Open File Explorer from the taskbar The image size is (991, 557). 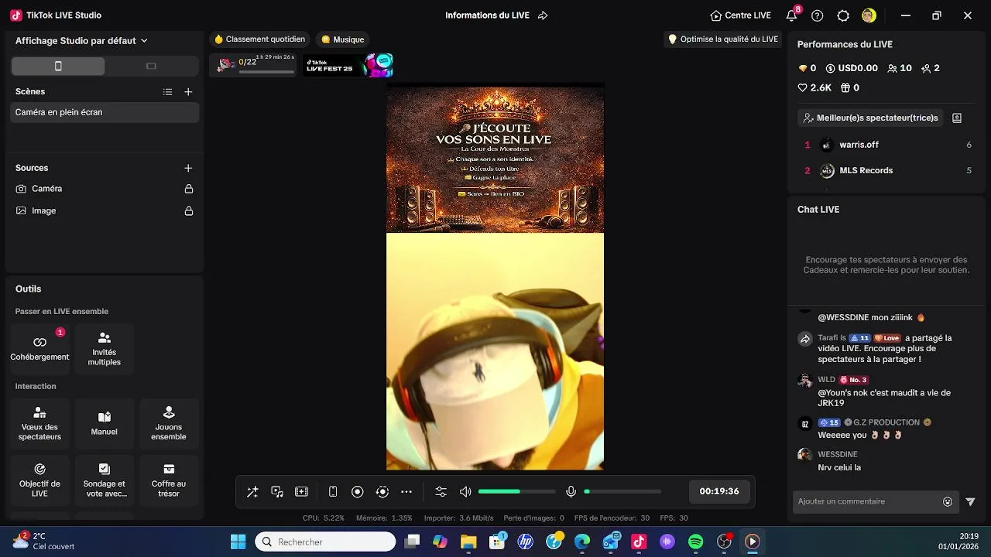468,542
